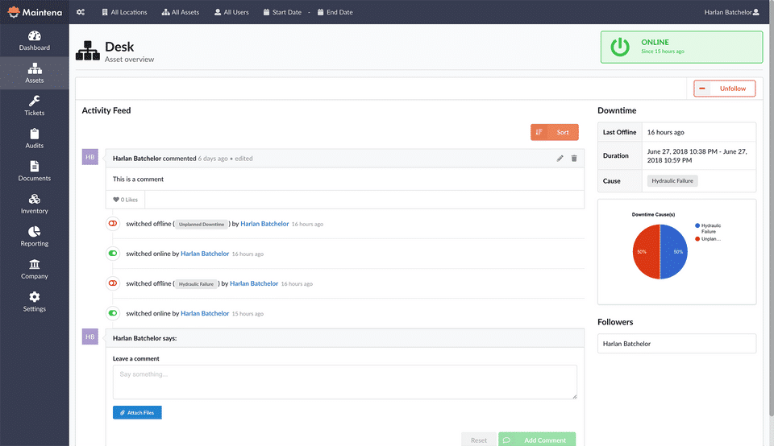Click blue Hydraulic Failure legend dot
Image resolution: width=774 pixels, height=446 pixels.
click(x=697, y=225)
